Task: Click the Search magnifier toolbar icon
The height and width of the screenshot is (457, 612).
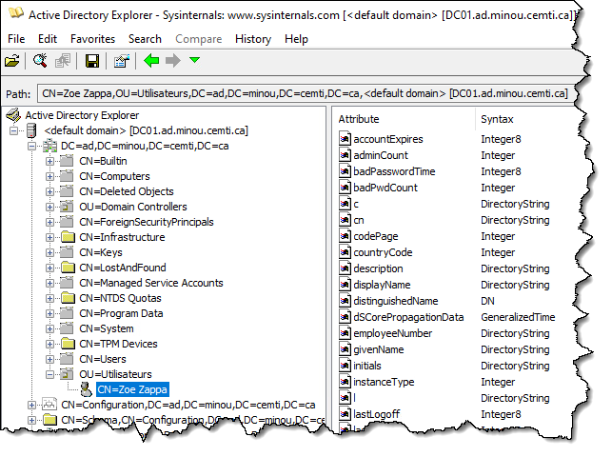Action: point(40,61)
